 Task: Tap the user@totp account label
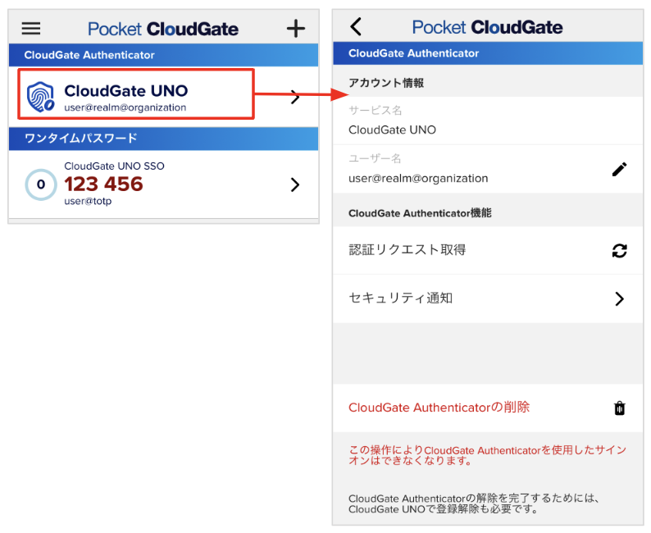[88, 202]
